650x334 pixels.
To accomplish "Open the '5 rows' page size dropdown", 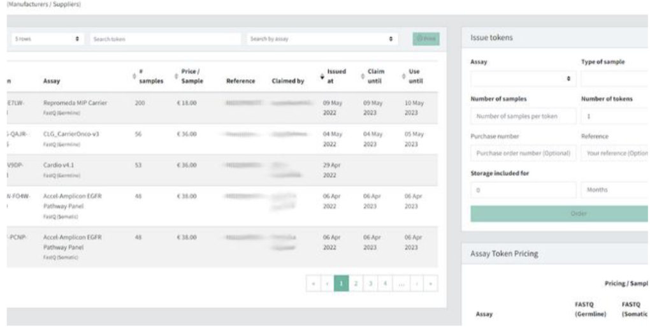I will point(48,39).
